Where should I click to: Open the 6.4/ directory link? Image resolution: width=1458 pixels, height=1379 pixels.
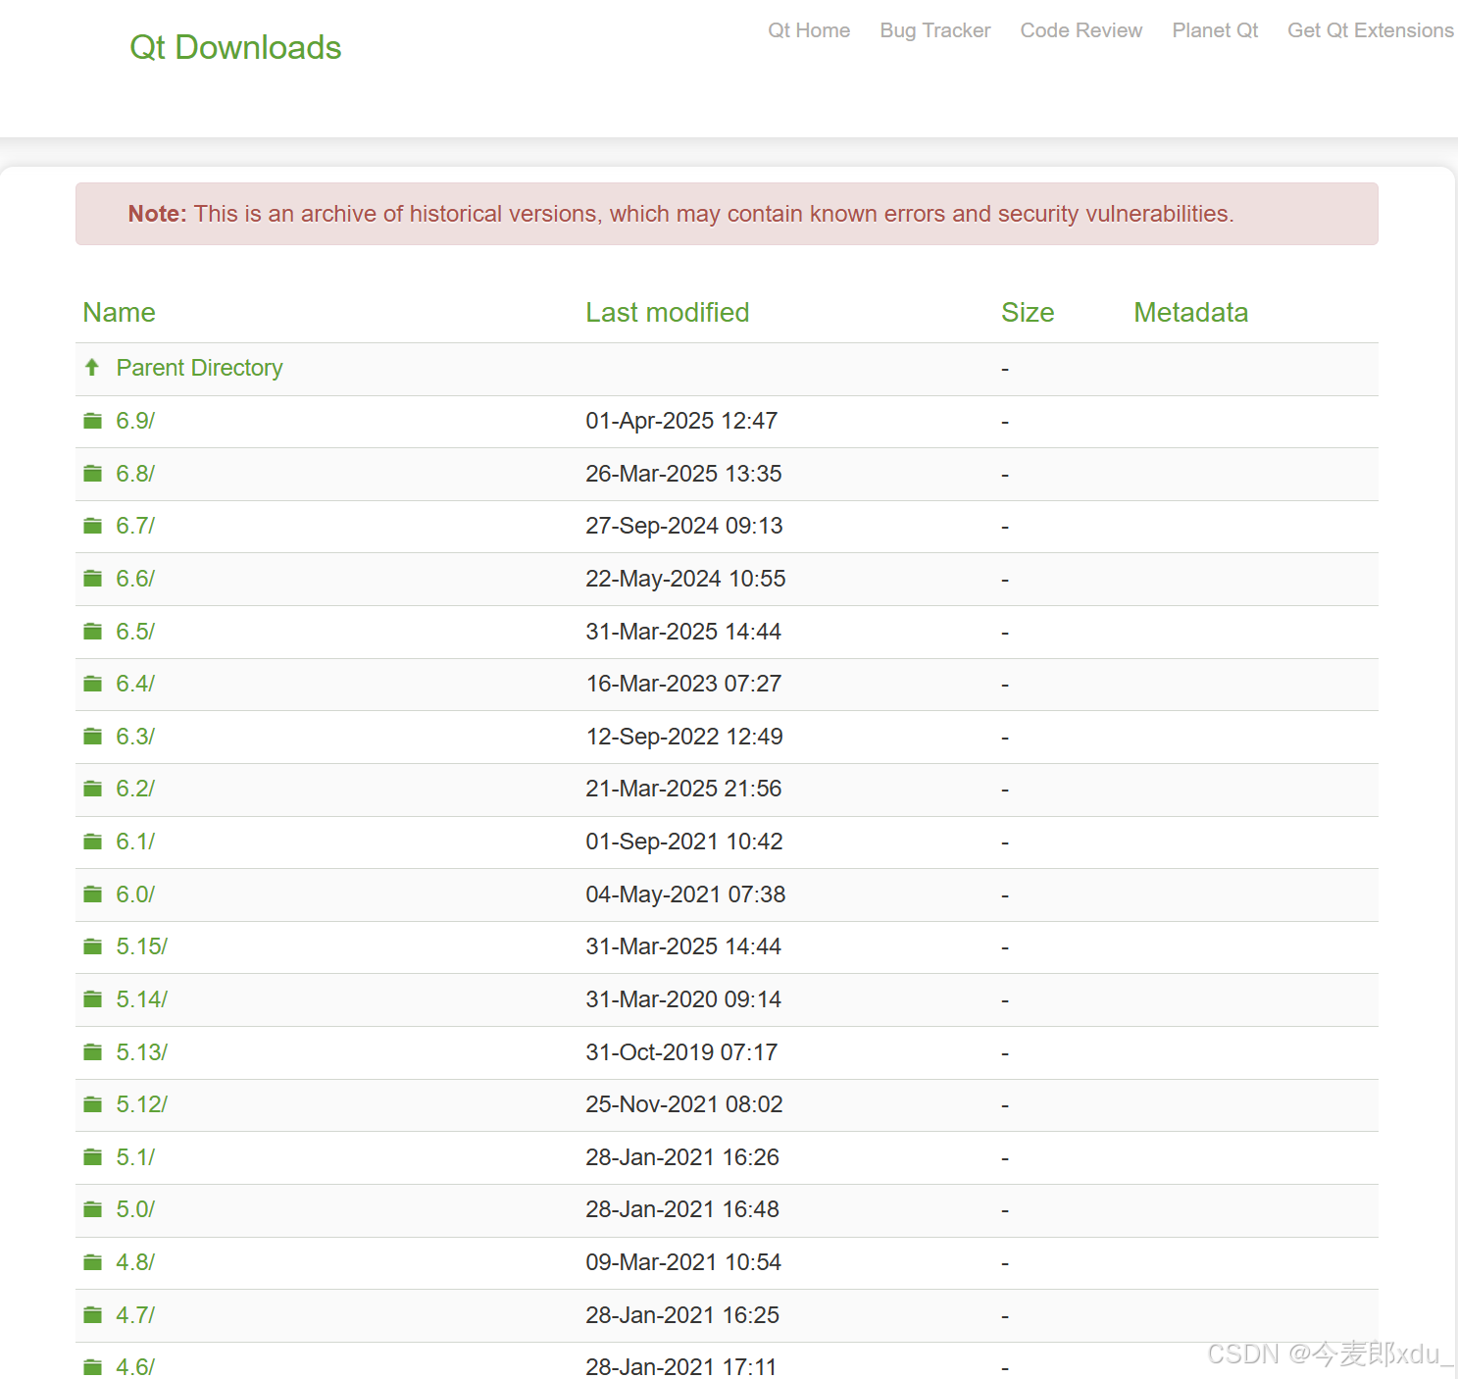pos(135,684)
